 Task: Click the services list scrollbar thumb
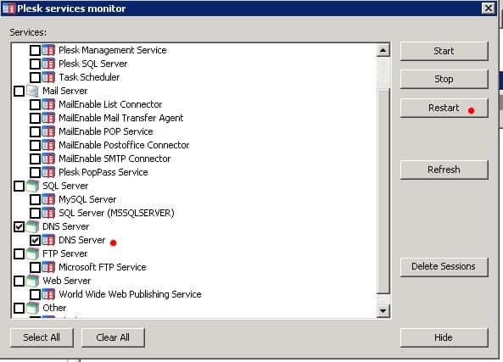pos(383,191)
